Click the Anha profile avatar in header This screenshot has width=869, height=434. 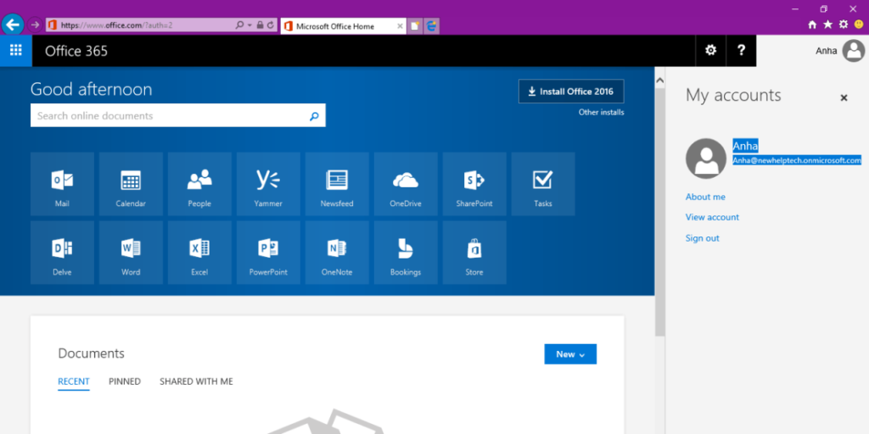pyautogui.click(x=854, y=51)
